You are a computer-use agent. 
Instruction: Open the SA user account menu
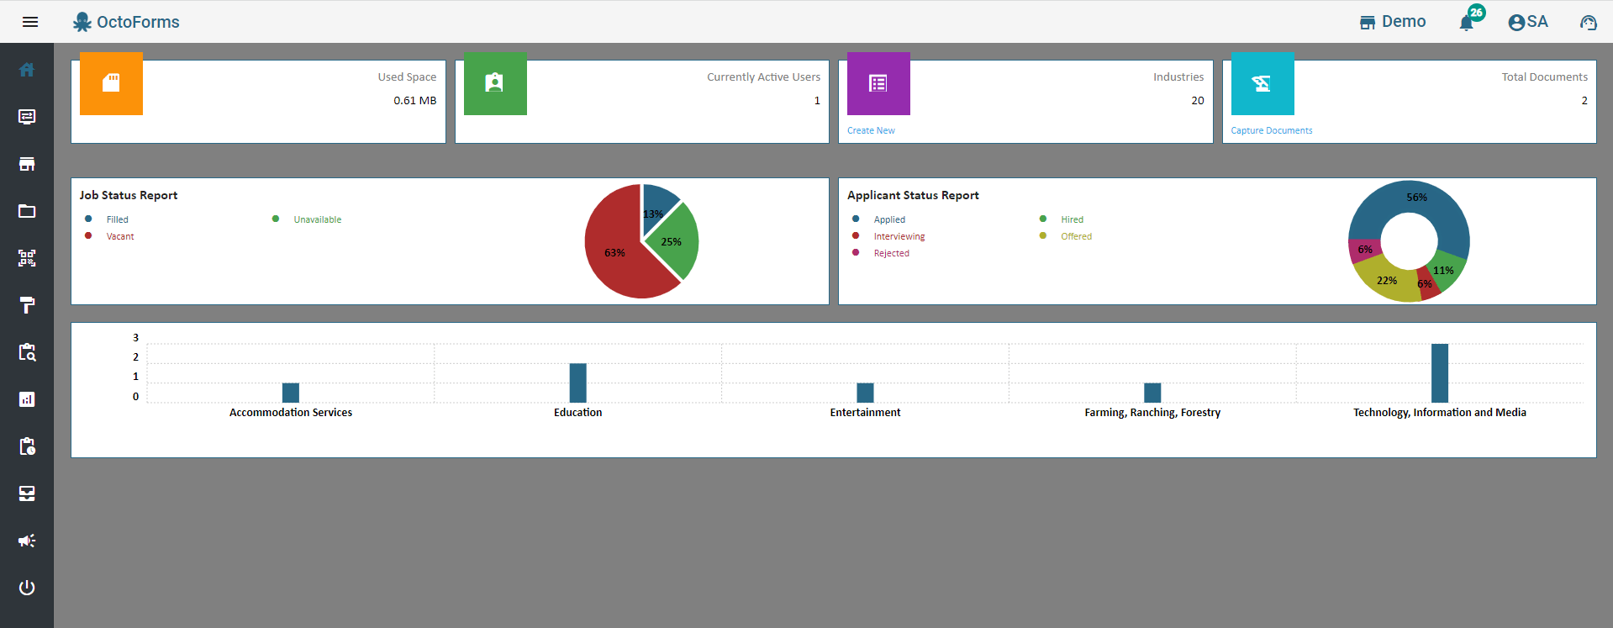pyautogui.click(x=1528, y=22)
